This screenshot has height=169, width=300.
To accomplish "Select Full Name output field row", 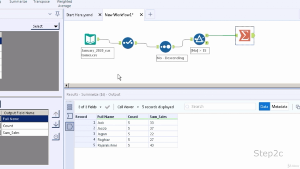I will pyautogui.click(x=25, y=119).
